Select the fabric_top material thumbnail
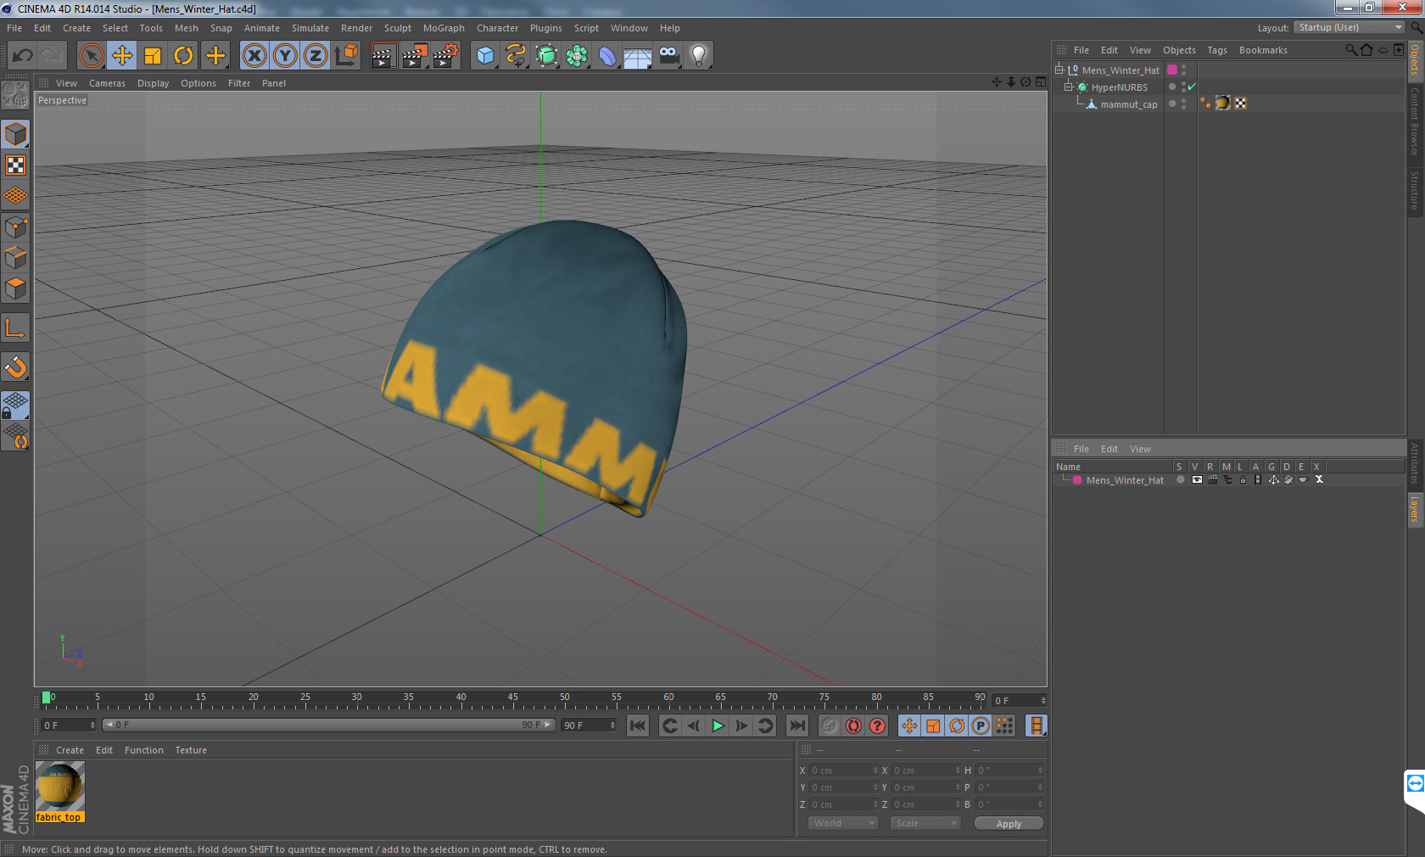Screen dimensions: 1425x857 tap(59, 786)
